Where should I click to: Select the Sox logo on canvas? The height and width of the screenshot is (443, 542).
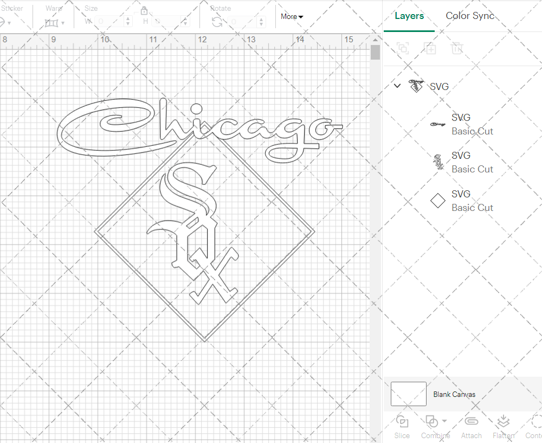tap(193, 233)
